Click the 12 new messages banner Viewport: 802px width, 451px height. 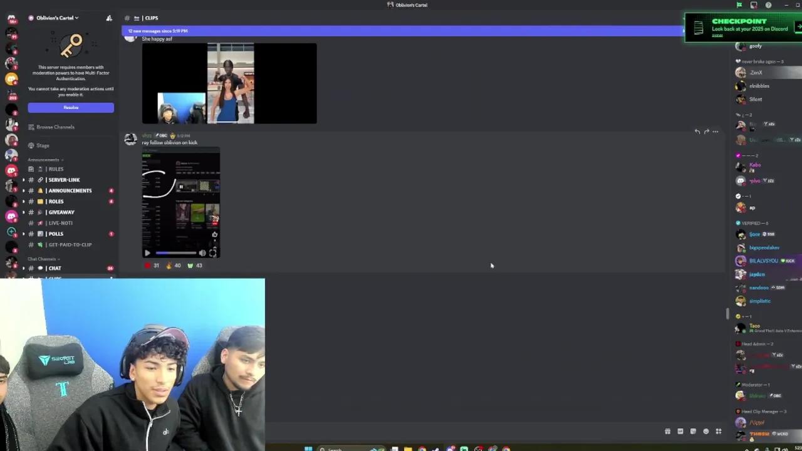tap(401, 30)
